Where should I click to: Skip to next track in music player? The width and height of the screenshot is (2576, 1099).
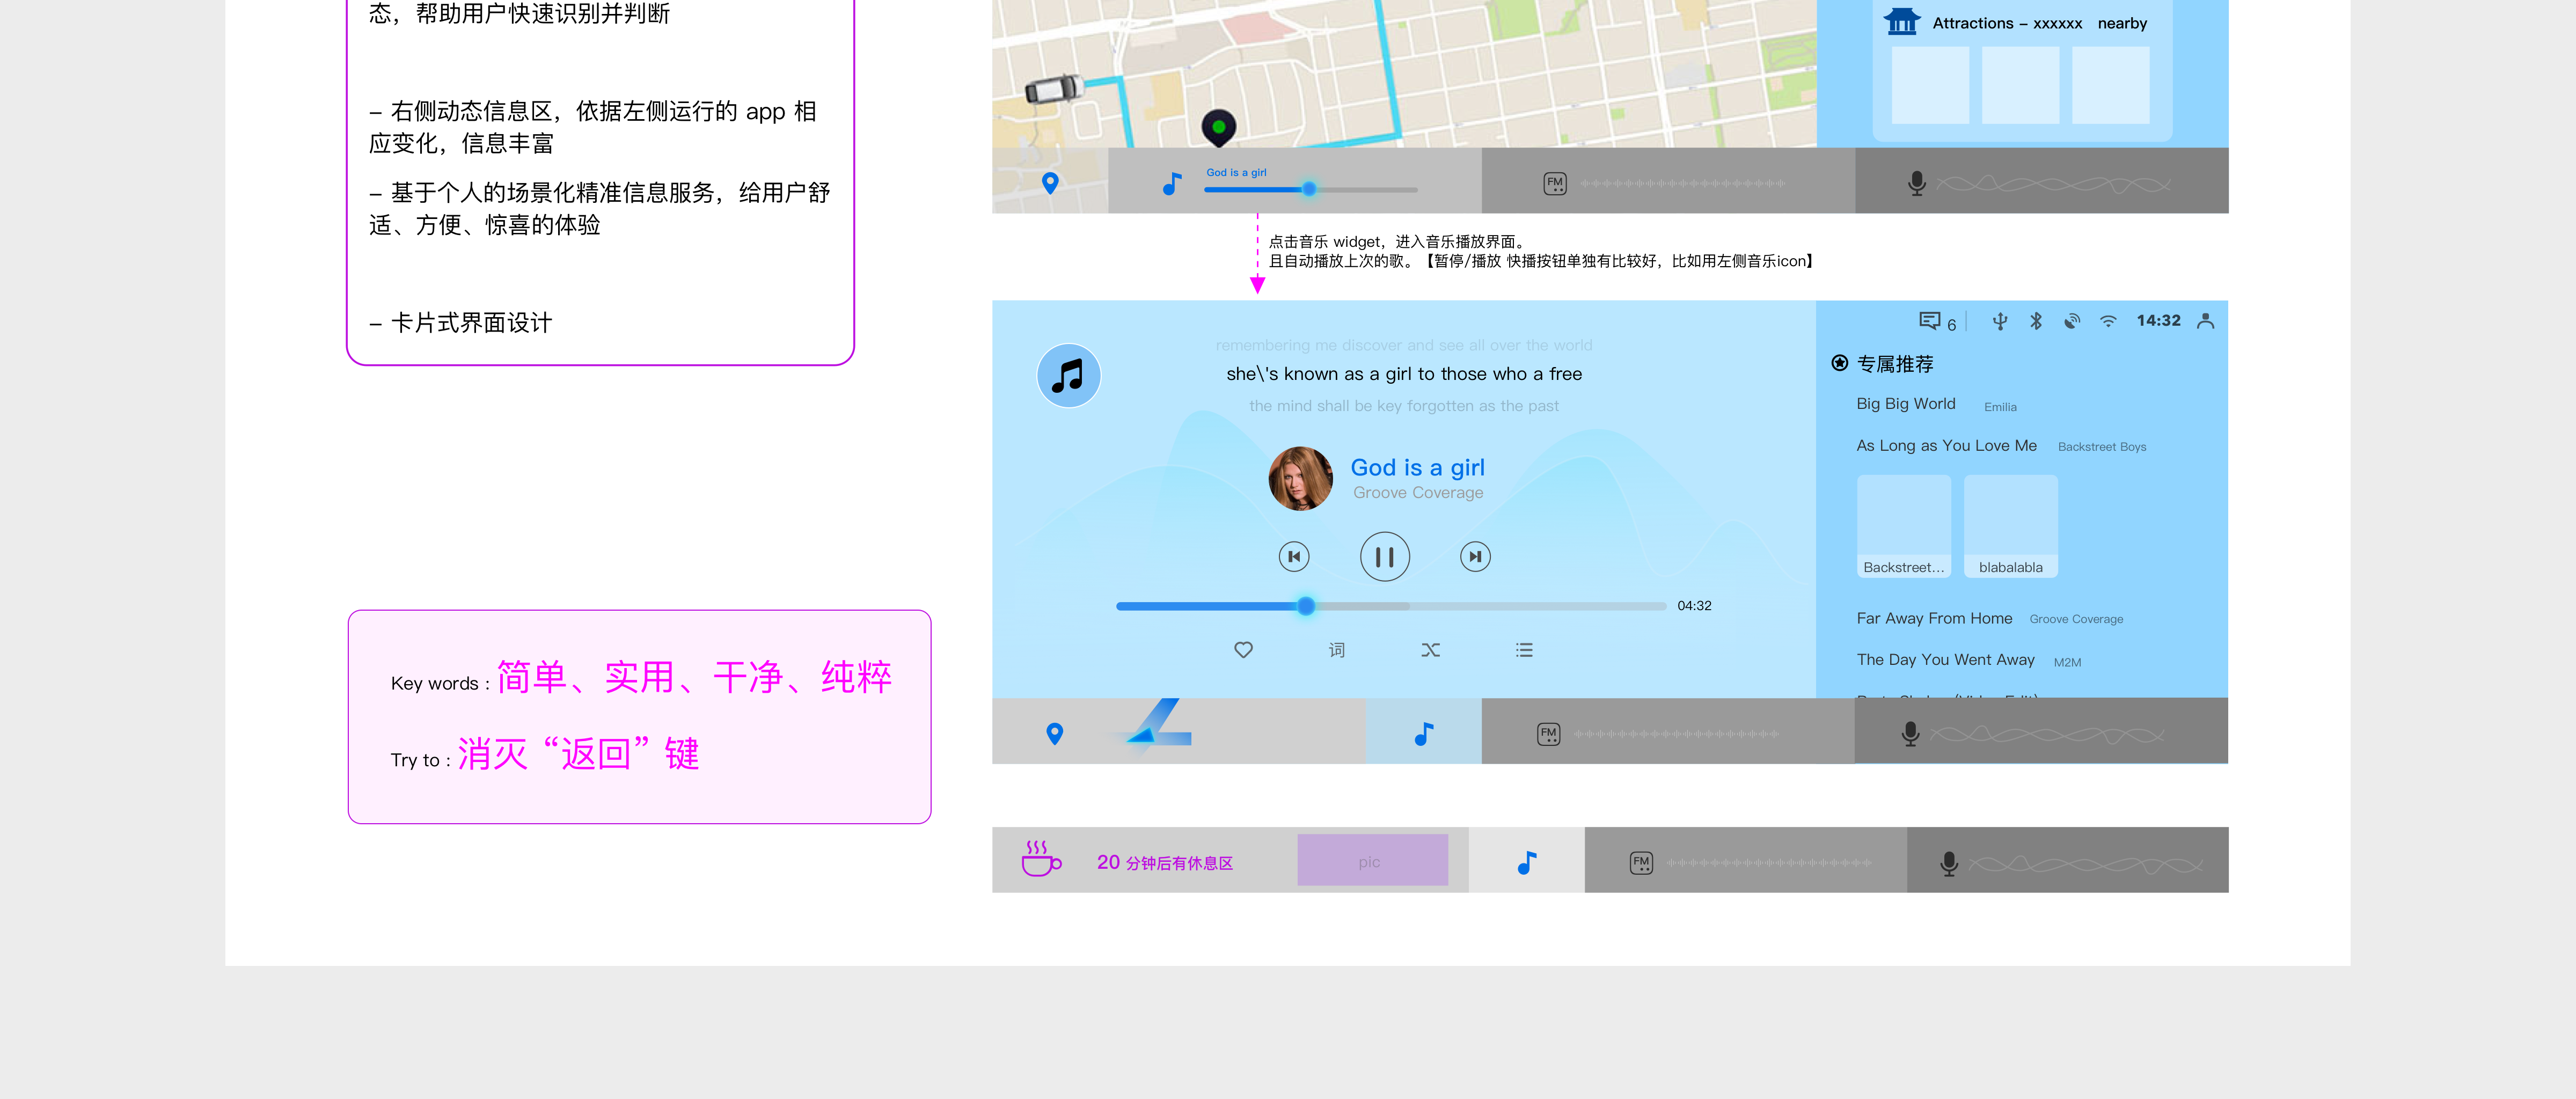1475,557
